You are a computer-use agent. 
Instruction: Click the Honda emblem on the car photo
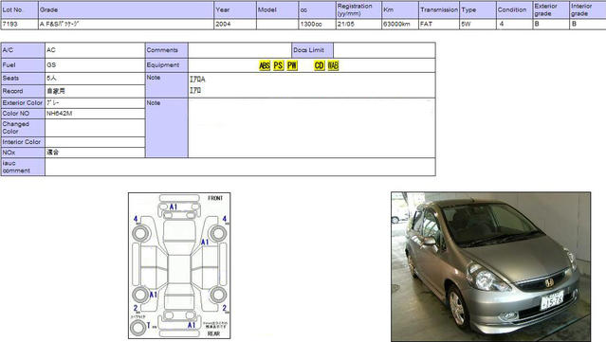point(549,282)
